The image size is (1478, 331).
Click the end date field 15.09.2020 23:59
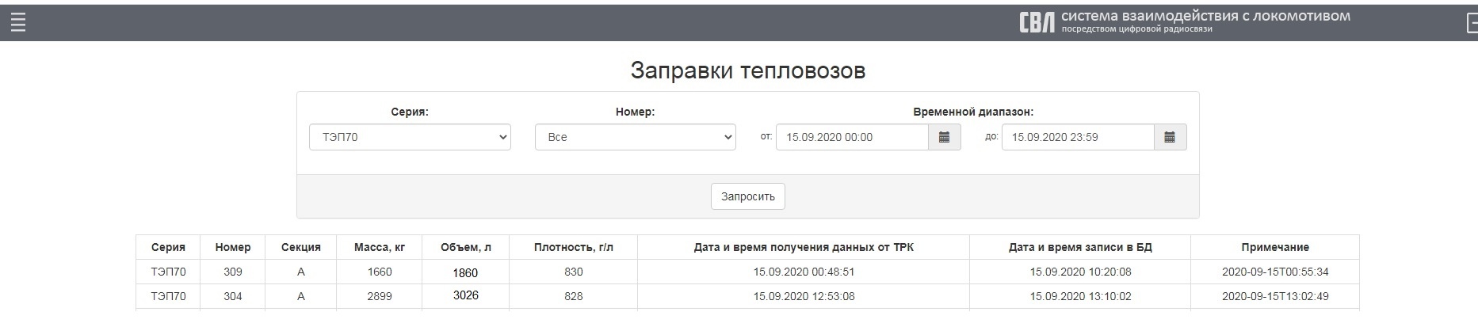coord(1077,137)
